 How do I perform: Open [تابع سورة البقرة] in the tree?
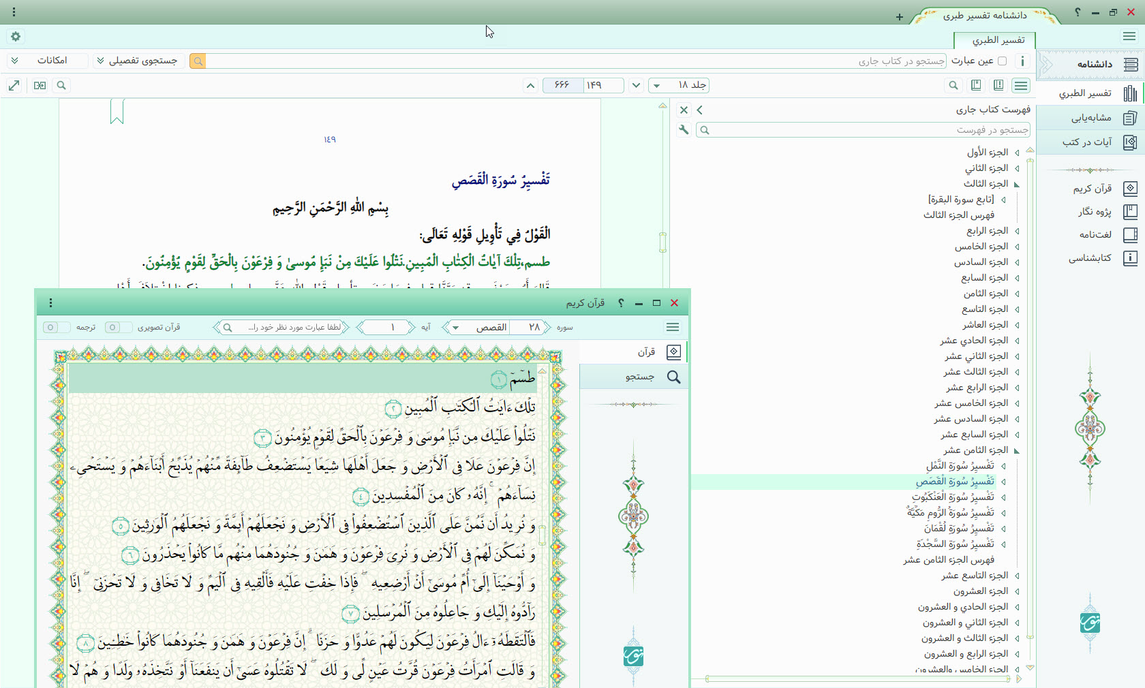[961, 200]
